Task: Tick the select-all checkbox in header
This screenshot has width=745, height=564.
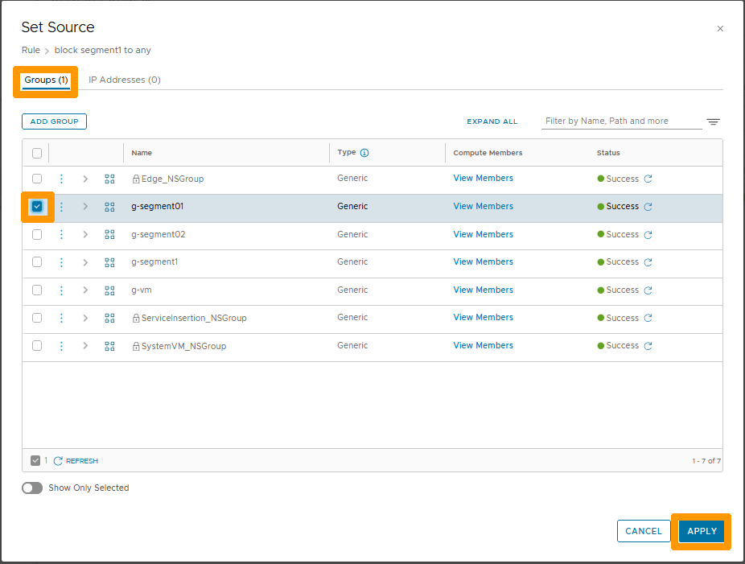Action: point(37,153)
